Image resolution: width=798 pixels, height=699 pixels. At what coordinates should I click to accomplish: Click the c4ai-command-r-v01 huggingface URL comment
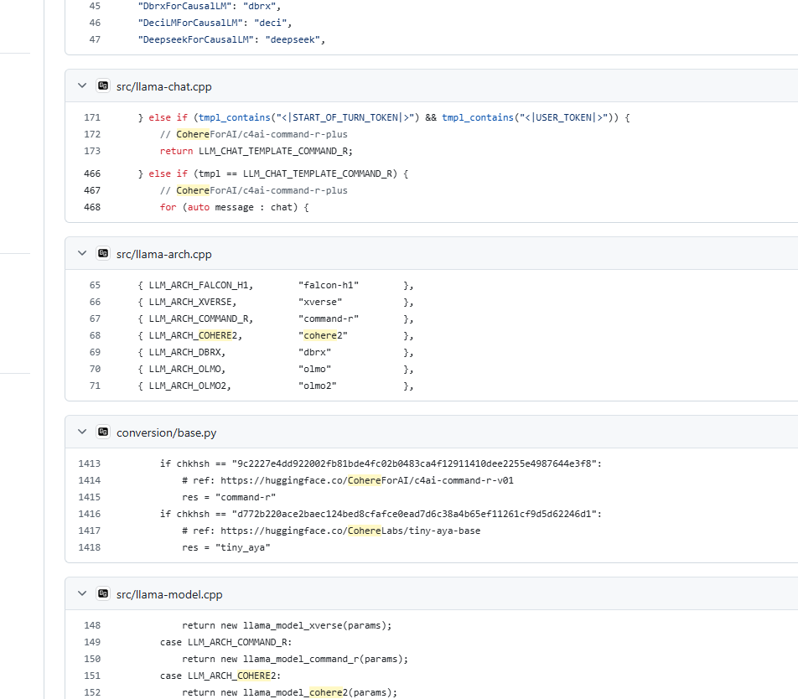coord(348,480)
